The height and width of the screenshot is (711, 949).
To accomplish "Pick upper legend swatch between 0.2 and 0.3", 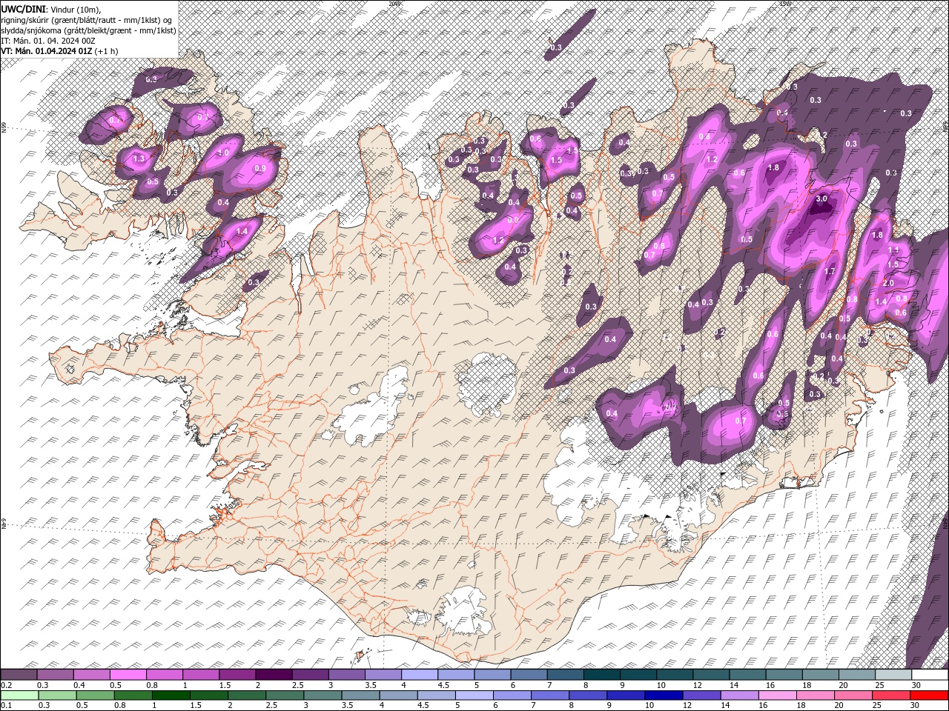I will tap(19, 675).
